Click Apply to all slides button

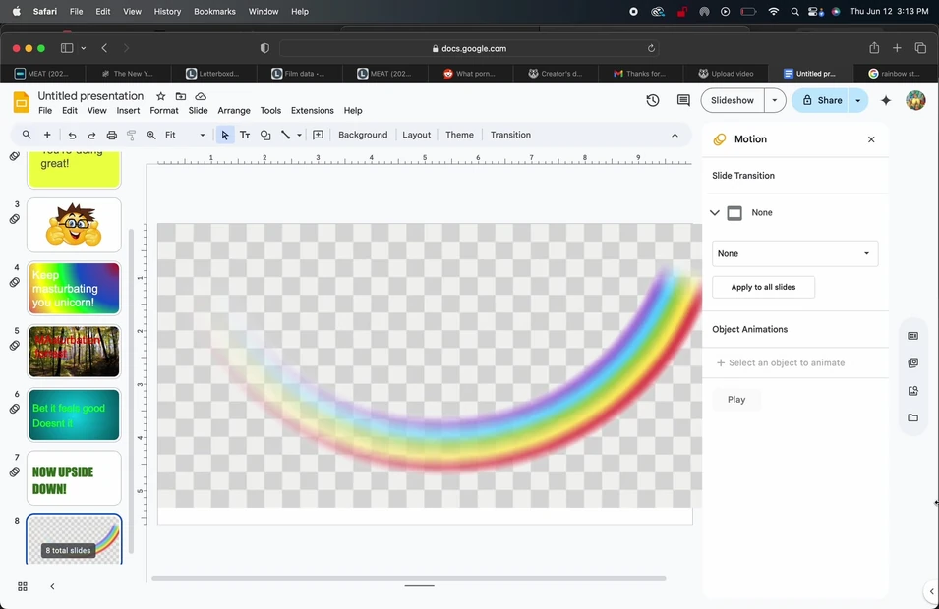pyautogui.click(x=763, y=287)
